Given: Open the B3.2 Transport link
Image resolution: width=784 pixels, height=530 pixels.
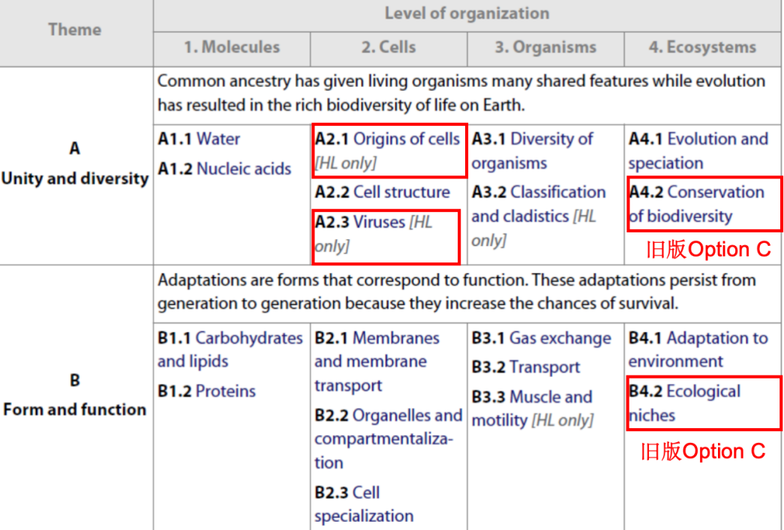Looking at the screenshot, I should 525,367.
